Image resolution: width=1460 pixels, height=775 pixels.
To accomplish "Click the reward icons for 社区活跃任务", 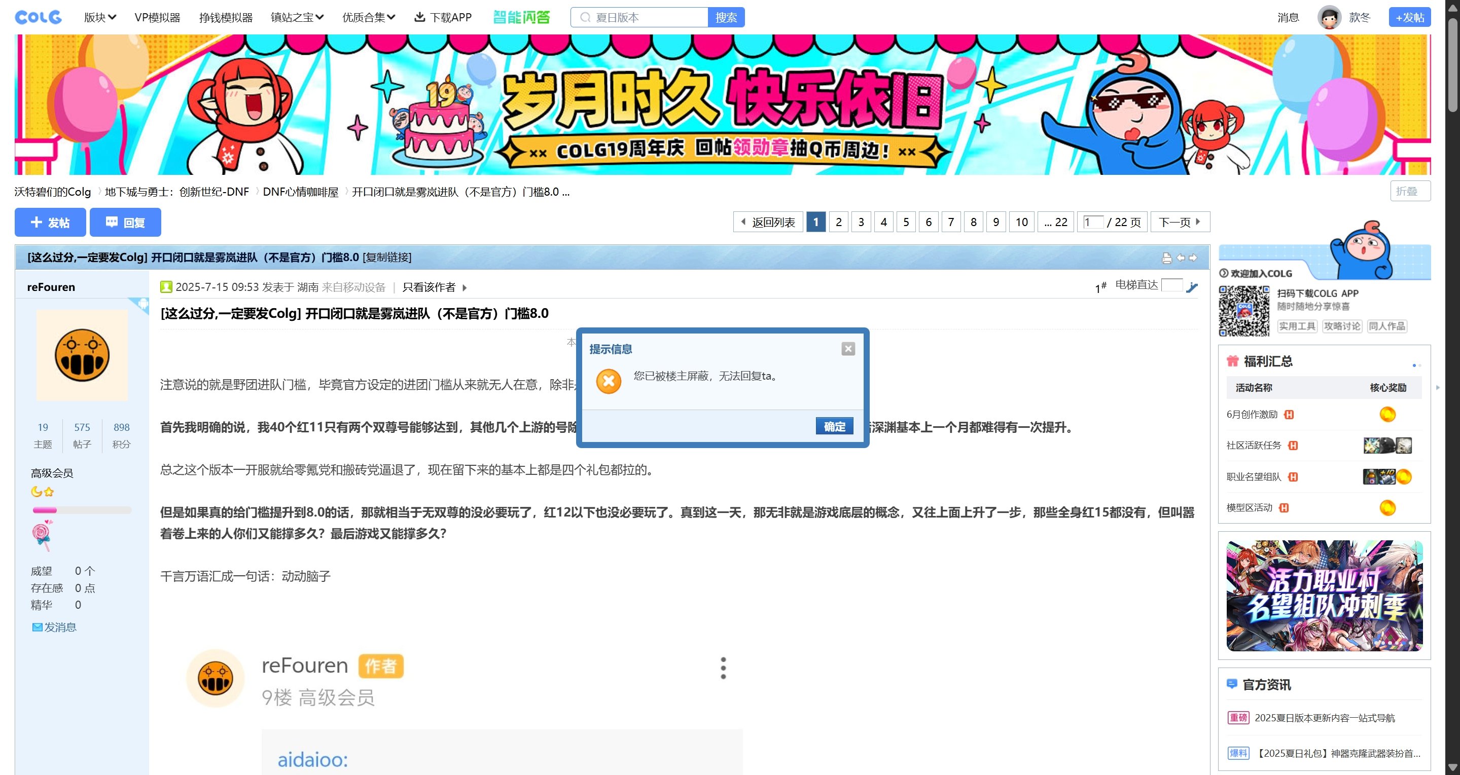I will [x=1387, y=446].
